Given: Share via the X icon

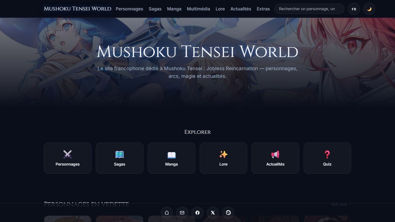Looking at the screenshot, I should [213, 213].
